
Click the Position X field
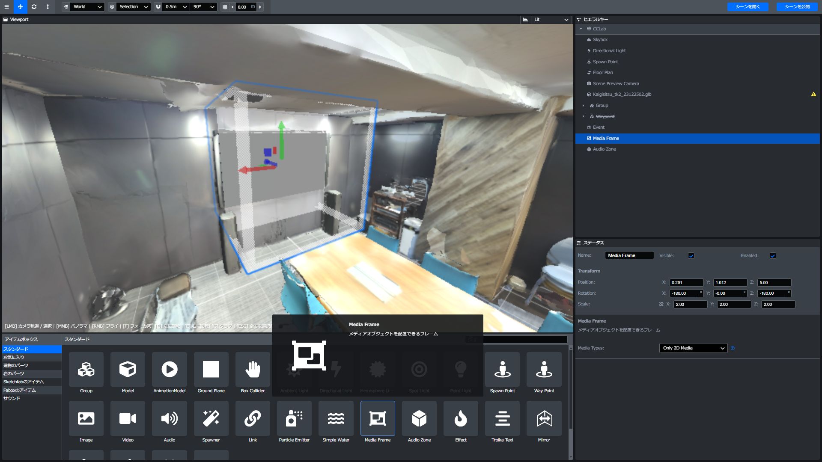[686, 283]
